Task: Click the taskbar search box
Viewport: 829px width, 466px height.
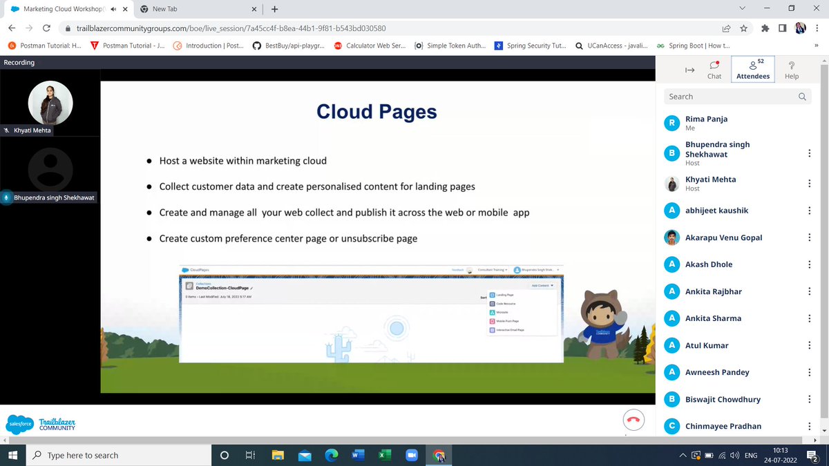Action: pyautogui.click(x=119, y=455)
